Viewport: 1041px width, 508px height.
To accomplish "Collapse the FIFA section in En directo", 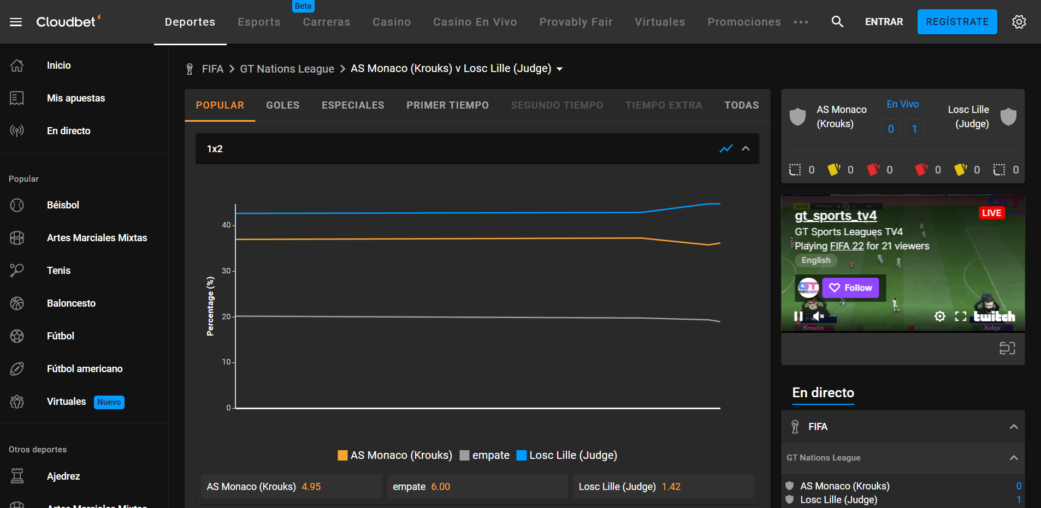I will click(x=1014, y=427).
